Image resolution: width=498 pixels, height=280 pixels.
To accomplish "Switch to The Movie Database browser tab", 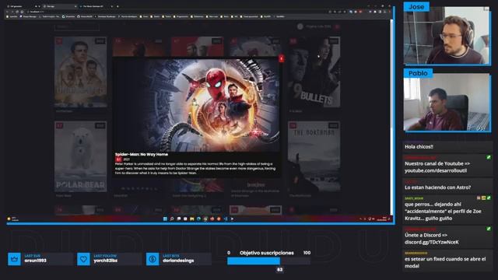I will coord(95,6).
